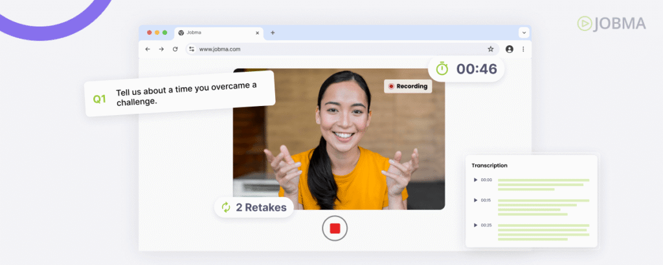Play transcription segment at 00:25
The width and height of the screenshot is (663, 265).
tap(476, 225)
